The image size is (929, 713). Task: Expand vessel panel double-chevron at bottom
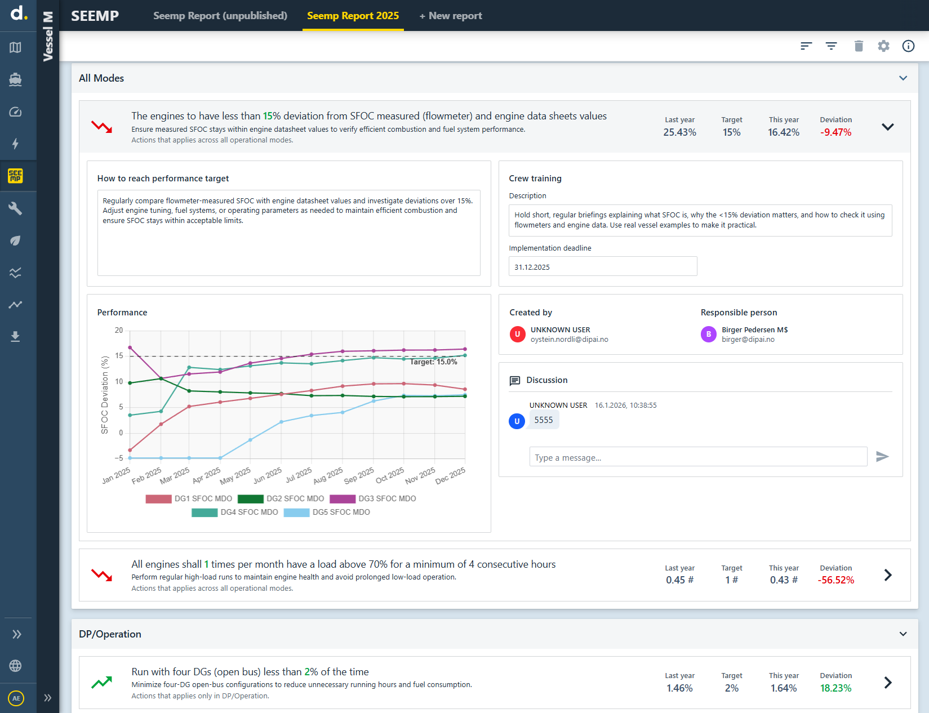(x=48, y=698)
